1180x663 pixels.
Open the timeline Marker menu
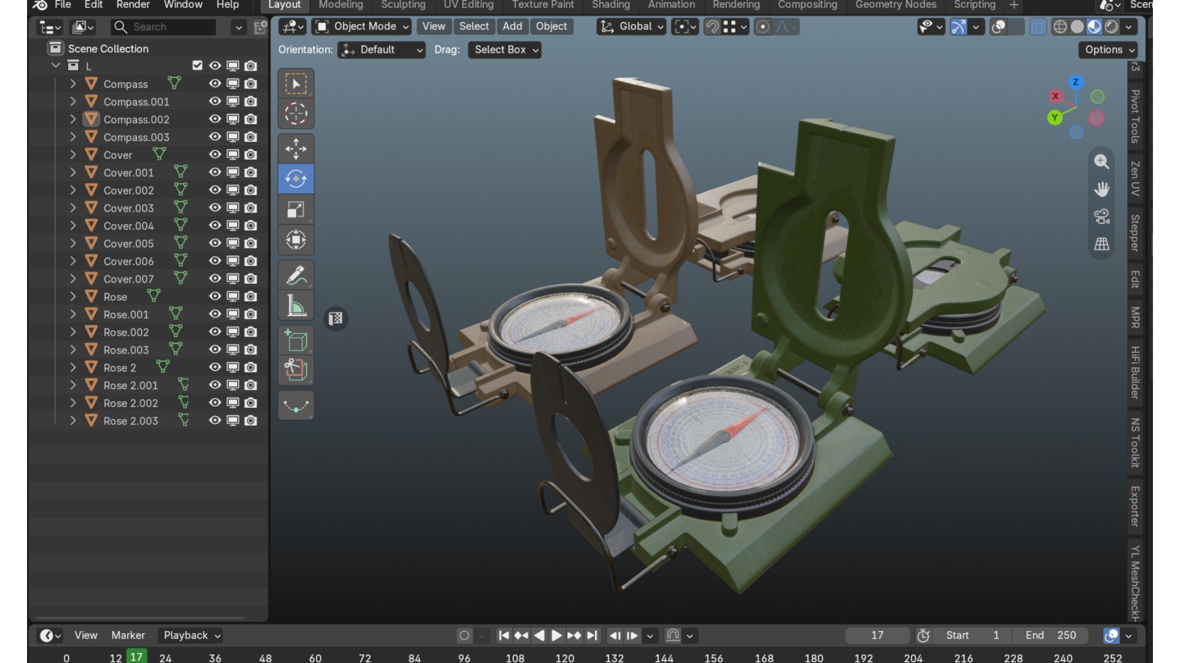[x=128, y=635]
